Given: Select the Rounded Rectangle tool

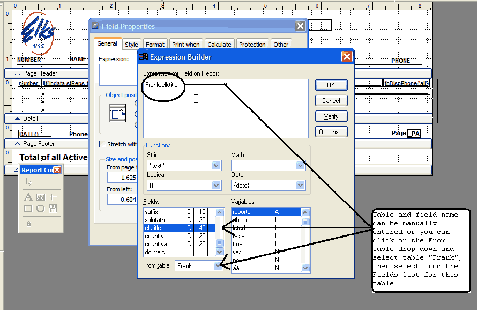Looking at the screenshot, I should 41,209.
